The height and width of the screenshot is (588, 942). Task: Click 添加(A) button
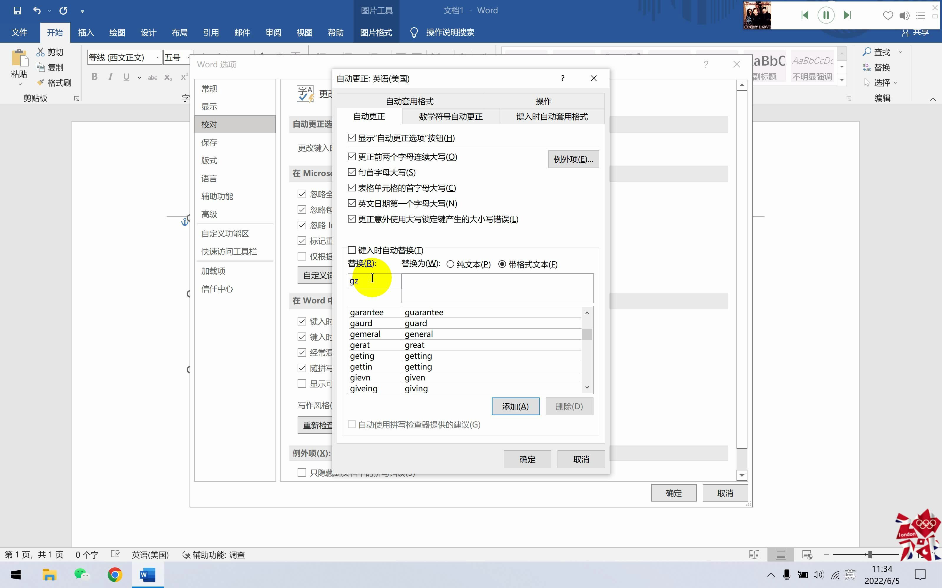(x=515, y=406)
